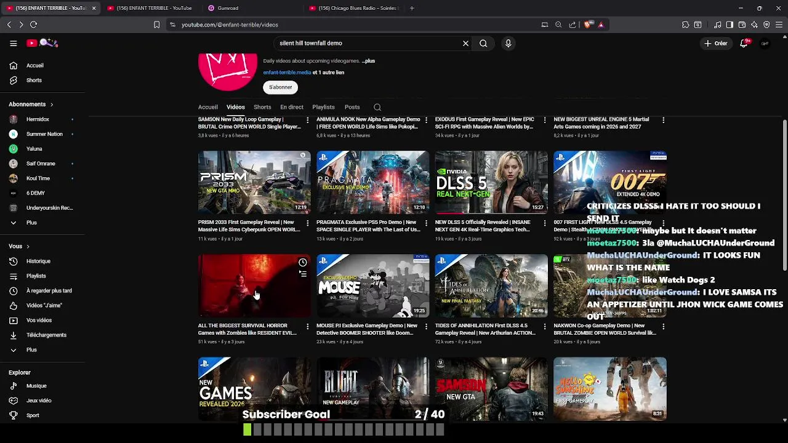788x443 pixels.
Task: Add hovered horror video to queue
Action: [302, 274]
